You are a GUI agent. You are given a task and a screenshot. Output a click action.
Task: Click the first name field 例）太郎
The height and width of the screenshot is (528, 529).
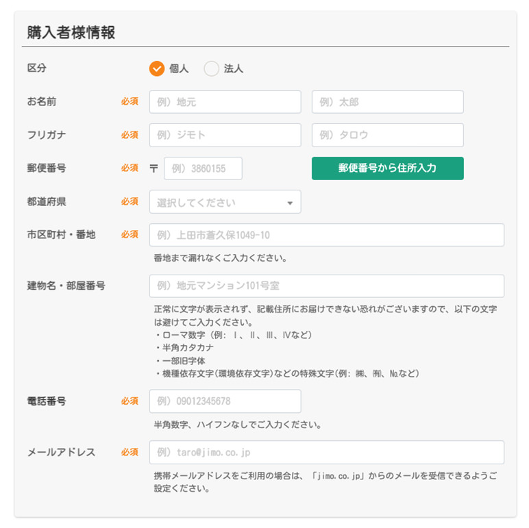[388, 102]
